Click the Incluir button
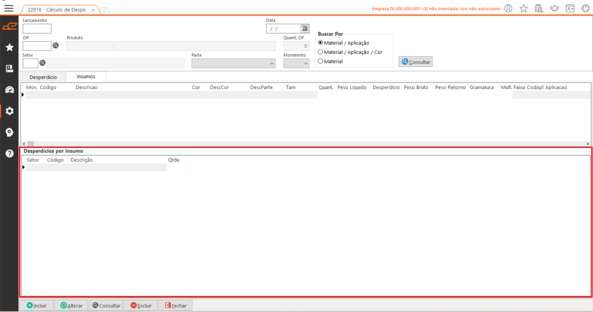593x312 pixels. pos(36,306)
